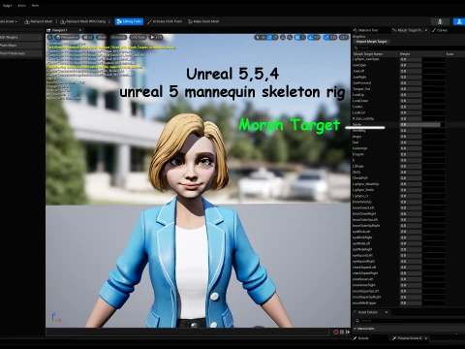Toggle the Editing Tools button
This screenshot has height=349, width=465.
pyautogui.click(x=129, y=21)
